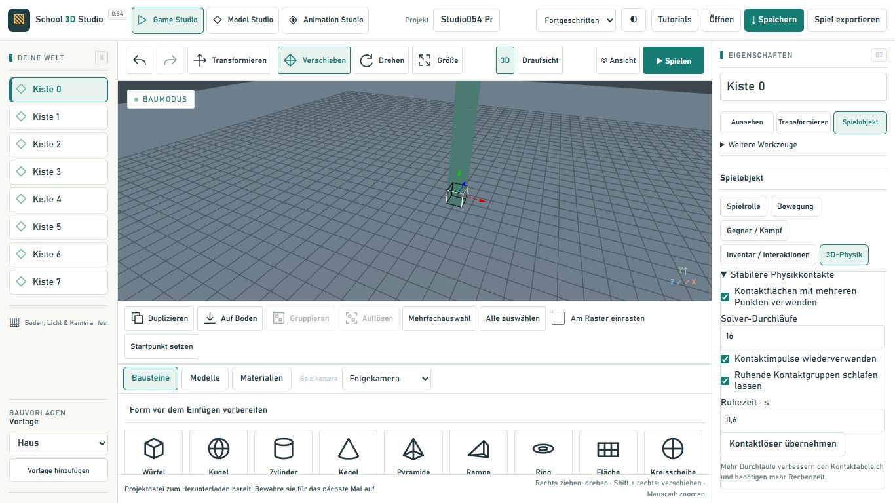Start the game with Spielen

coord(674,60)
